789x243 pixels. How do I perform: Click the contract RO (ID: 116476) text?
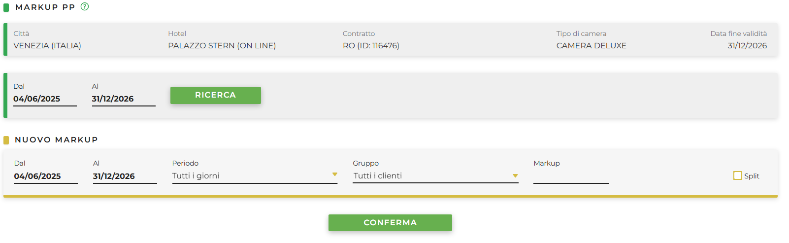371,46
